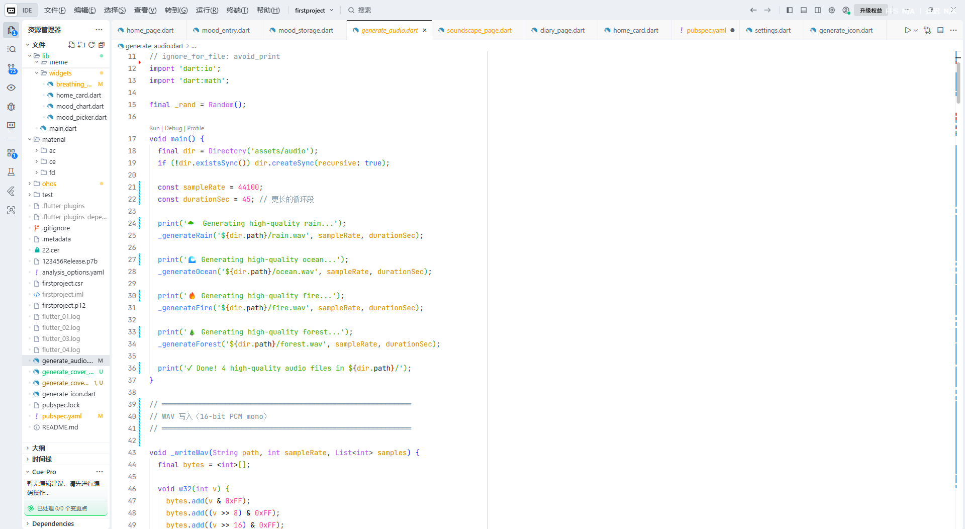This screenshot has width=965, height=529.
Task: Collapse all folders in explorer
Action: pyautogui.click(x=102, y=45)
